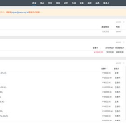The width and height of the screenshot is (126, 126).
Task: Click the 添加时间 column header
Action: click(105, 27)
